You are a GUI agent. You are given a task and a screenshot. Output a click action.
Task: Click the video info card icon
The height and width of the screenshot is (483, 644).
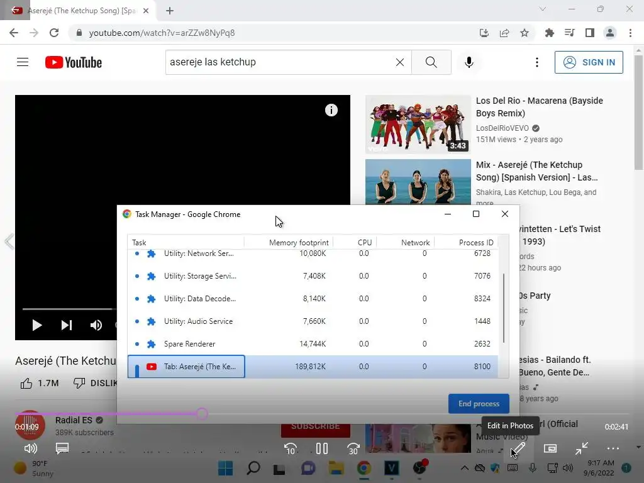(x=331, y=110)
